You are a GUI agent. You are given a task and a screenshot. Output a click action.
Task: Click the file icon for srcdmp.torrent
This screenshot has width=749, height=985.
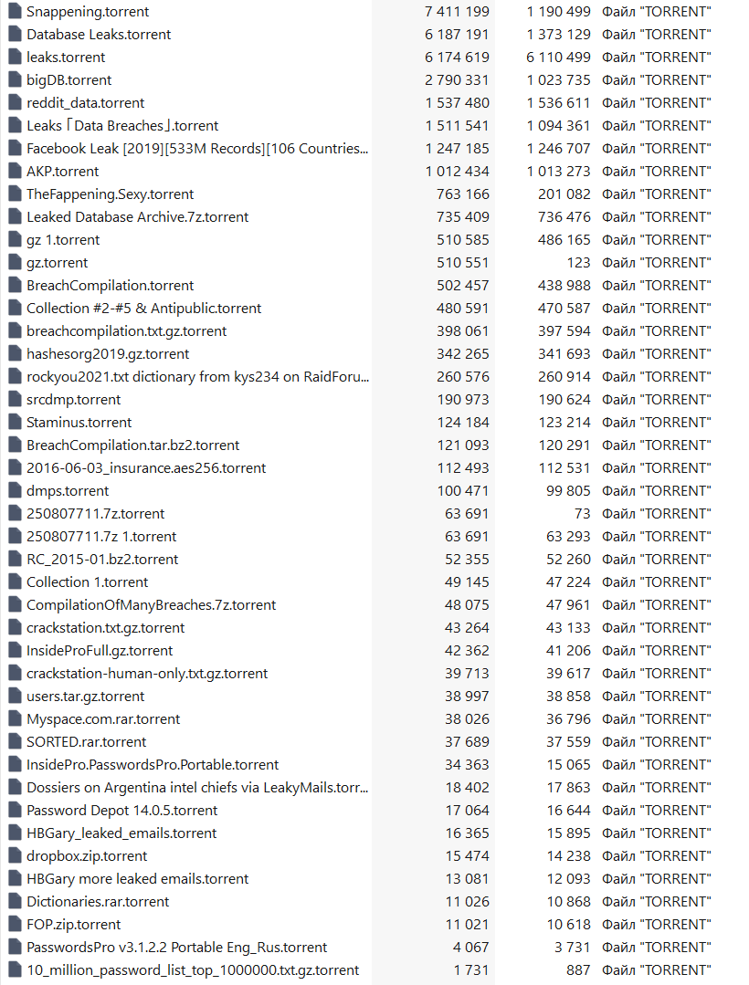(16, 400)
